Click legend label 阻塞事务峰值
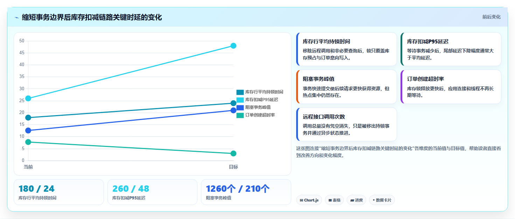The image size is (515, 219). tap(258, 107)
